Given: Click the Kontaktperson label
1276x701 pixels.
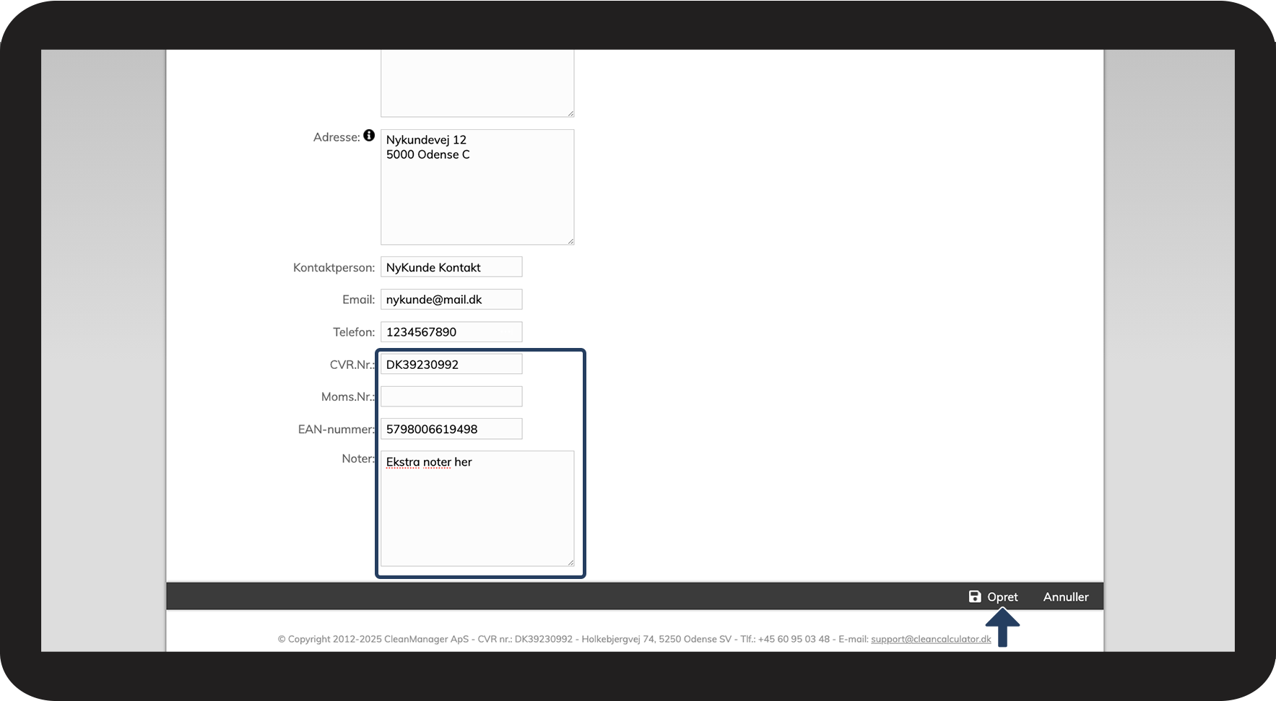Looking at the screenshot, I should click(x=334, y=268).
